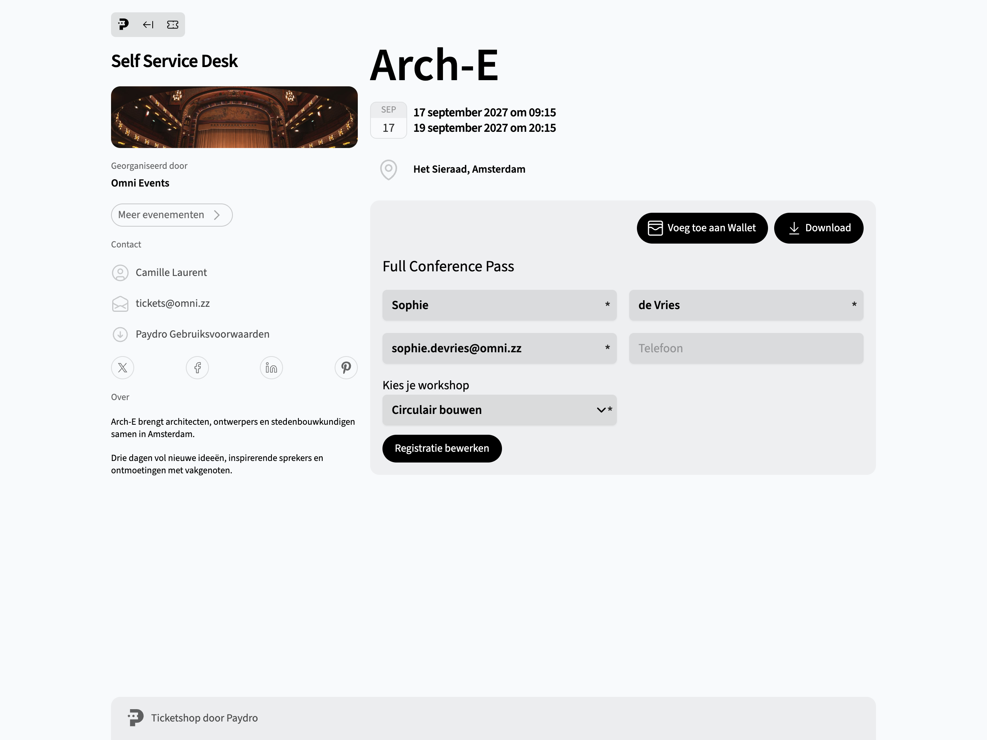Open the LinkedIn social icon

click(x=271, y=368)
